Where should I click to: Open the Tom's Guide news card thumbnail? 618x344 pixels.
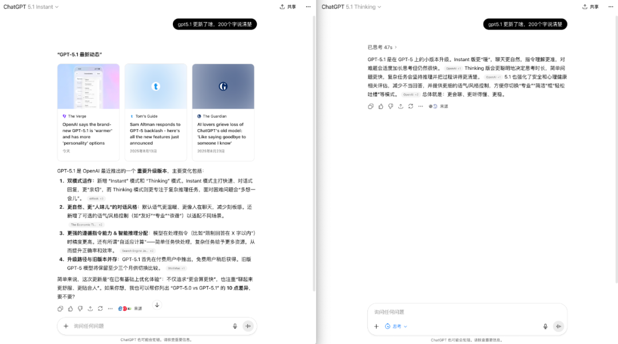point(156,86)
